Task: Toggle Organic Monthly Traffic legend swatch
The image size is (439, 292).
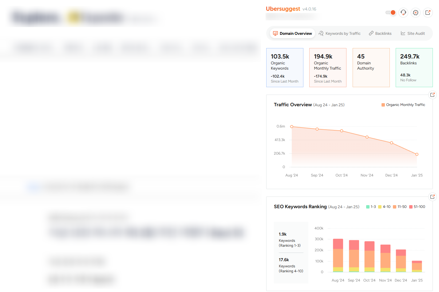Action: 383,105
